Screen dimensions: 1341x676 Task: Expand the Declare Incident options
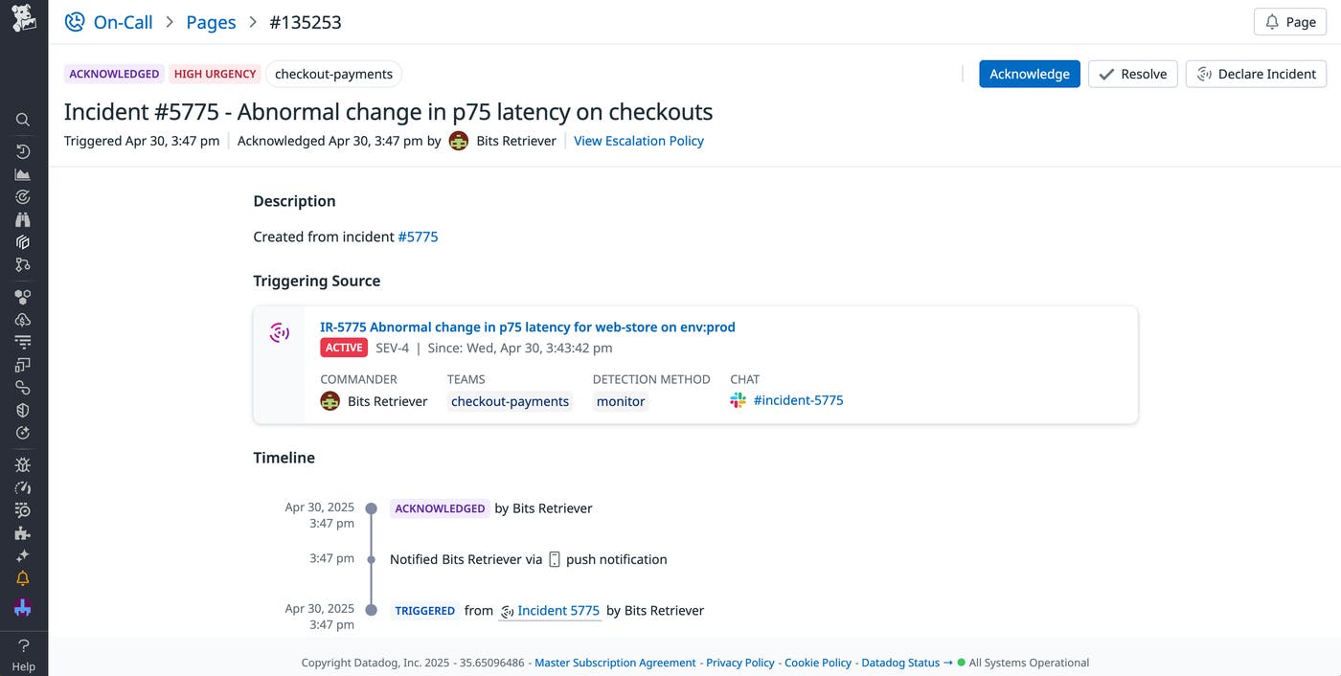1256,73
